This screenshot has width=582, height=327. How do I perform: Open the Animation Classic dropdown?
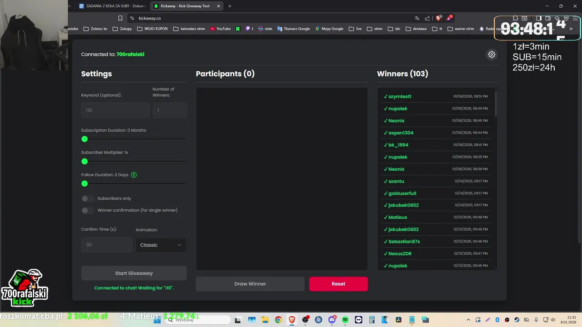point(161,245)
